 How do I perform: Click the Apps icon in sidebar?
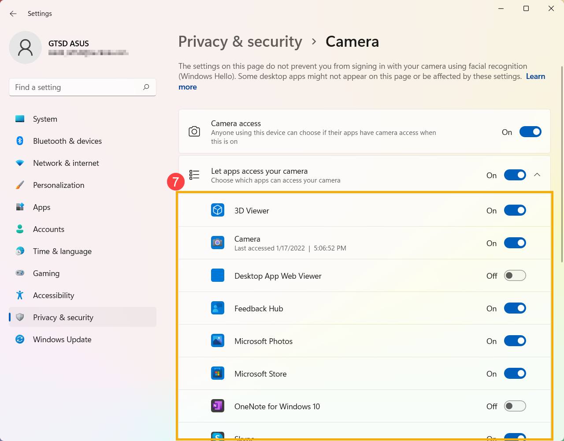point(20,207)
